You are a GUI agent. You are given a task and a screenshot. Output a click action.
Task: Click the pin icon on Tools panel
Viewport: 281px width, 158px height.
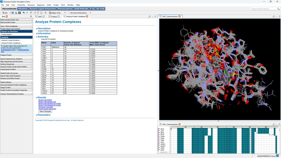(31, 16)
